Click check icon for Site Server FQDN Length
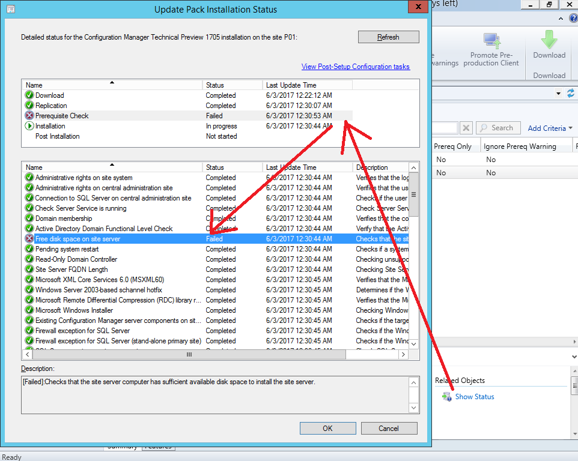The height and width of the screenshot is (461, 578). tap(29, 269)
